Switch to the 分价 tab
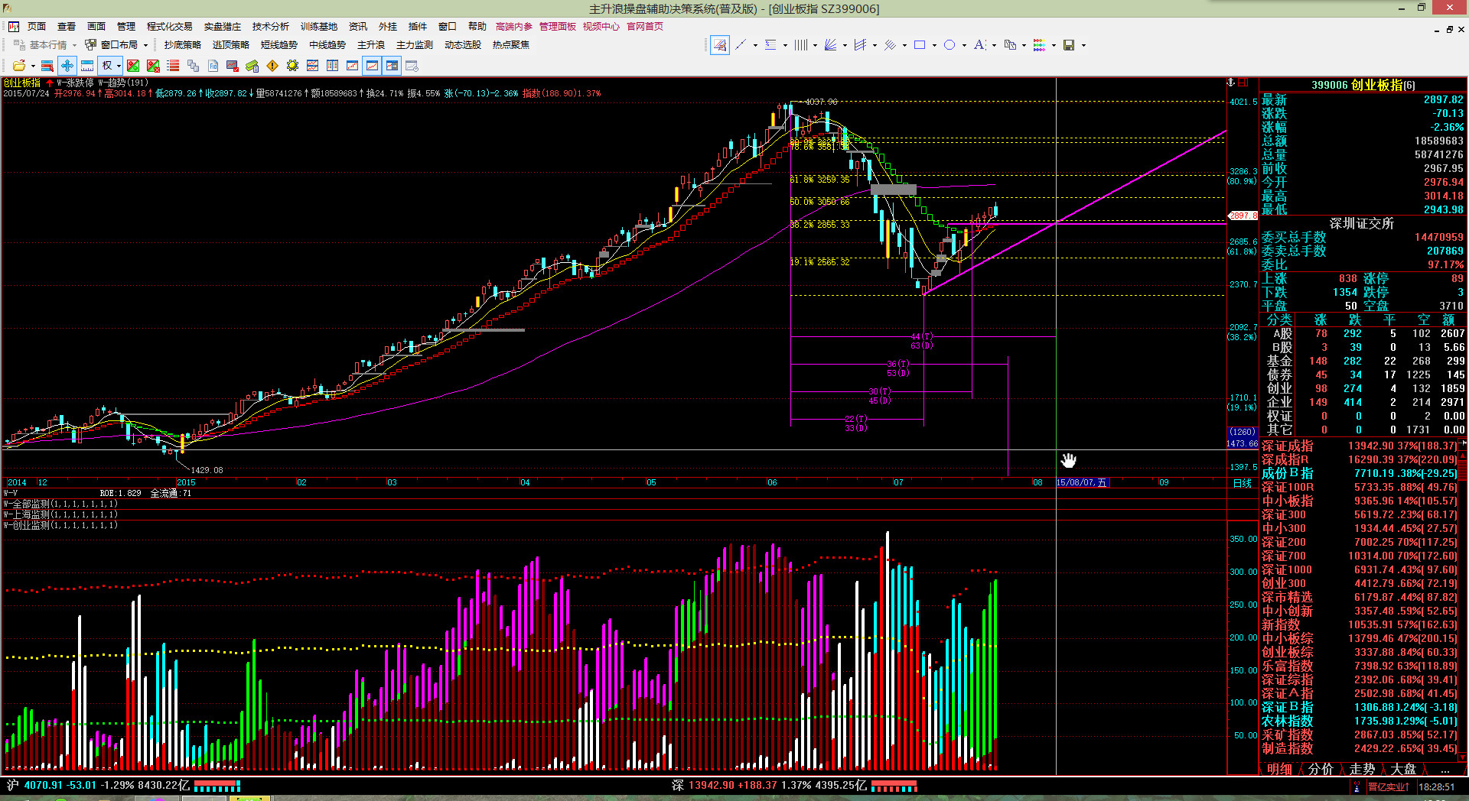Viewport: 1469px width, 801px height. pyautogui.click(x=1320, y=769)
